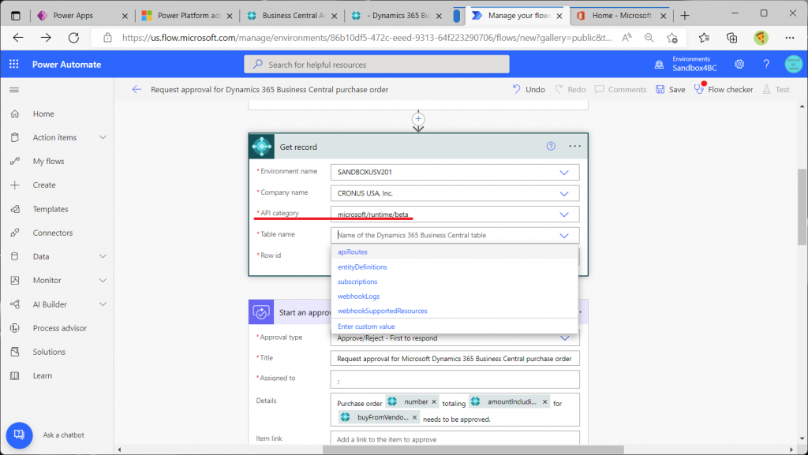Click the insert step plus button
This screenshot has width=808, height=455.
pos(418,119)
